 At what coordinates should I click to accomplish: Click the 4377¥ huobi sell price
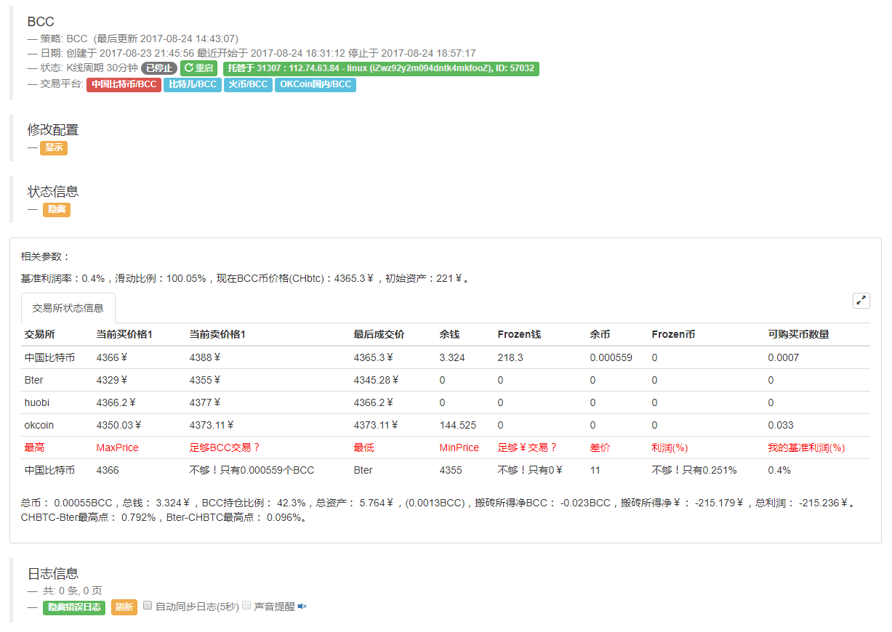[x=204, y=402]
